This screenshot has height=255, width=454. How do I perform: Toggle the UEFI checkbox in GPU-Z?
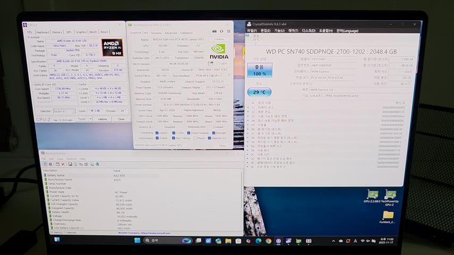coord(218,64)
